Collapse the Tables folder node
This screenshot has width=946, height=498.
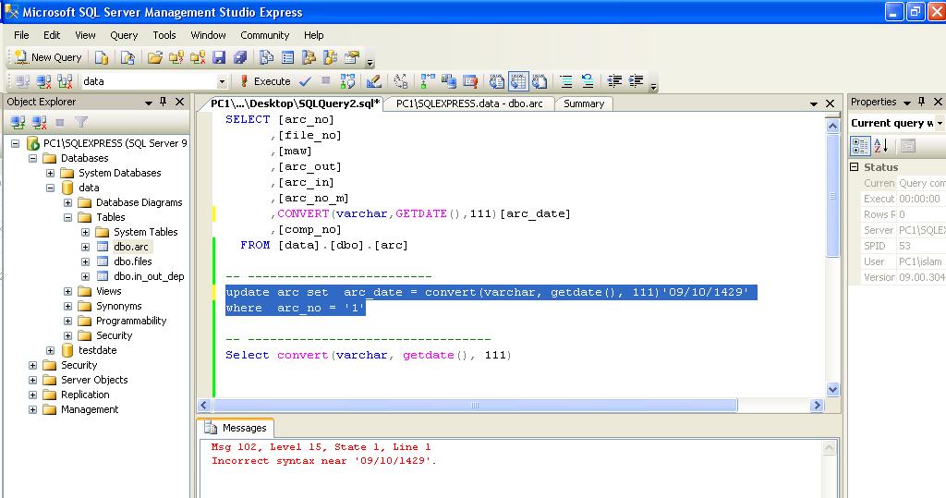tap(67, 217)
